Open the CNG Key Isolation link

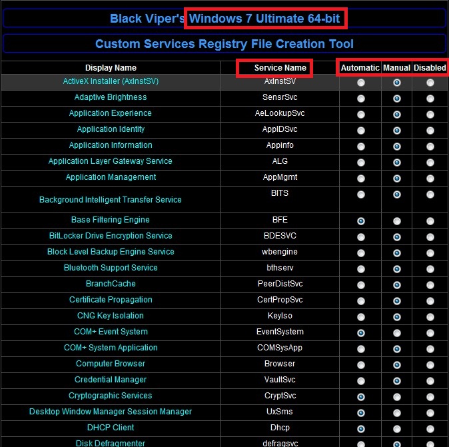(111, 316)
